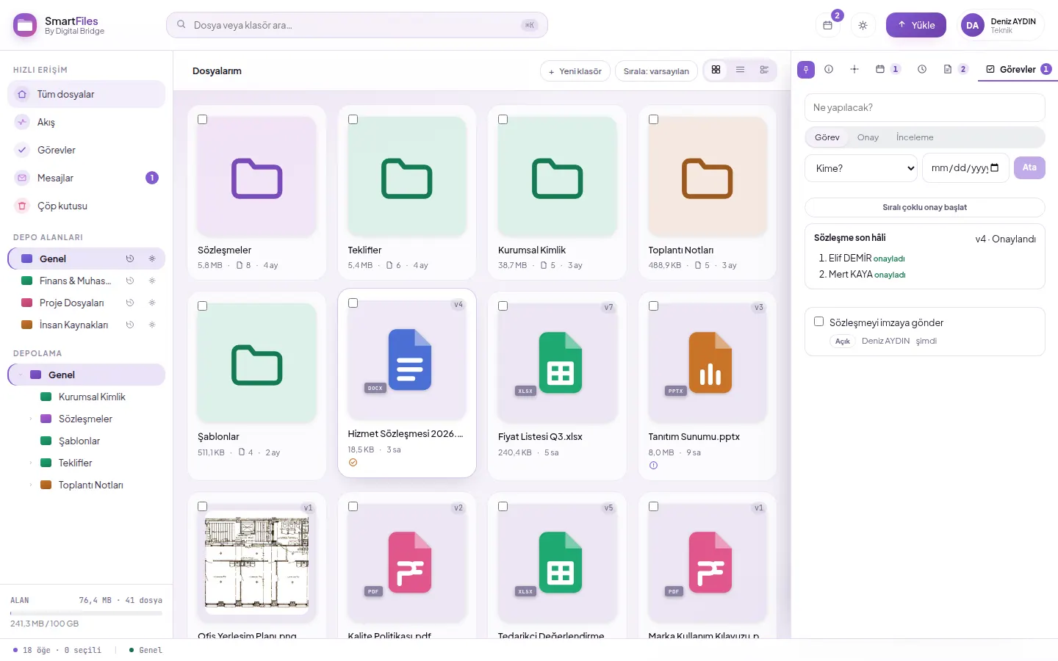Switch to the Görevler tab
Image resolution: width=1058 pixels, height=661 pixels.
click(1018, 69)
